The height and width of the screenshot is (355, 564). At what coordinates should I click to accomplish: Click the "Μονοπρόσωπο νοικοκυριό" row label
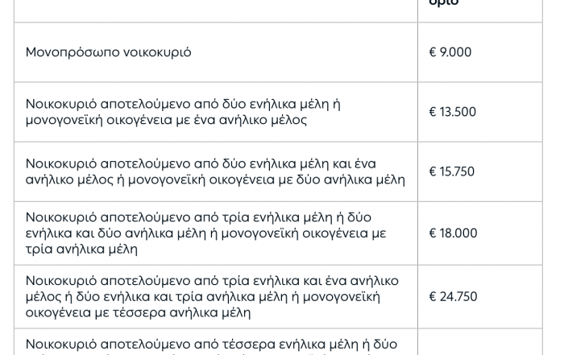[x=108, y=52]
